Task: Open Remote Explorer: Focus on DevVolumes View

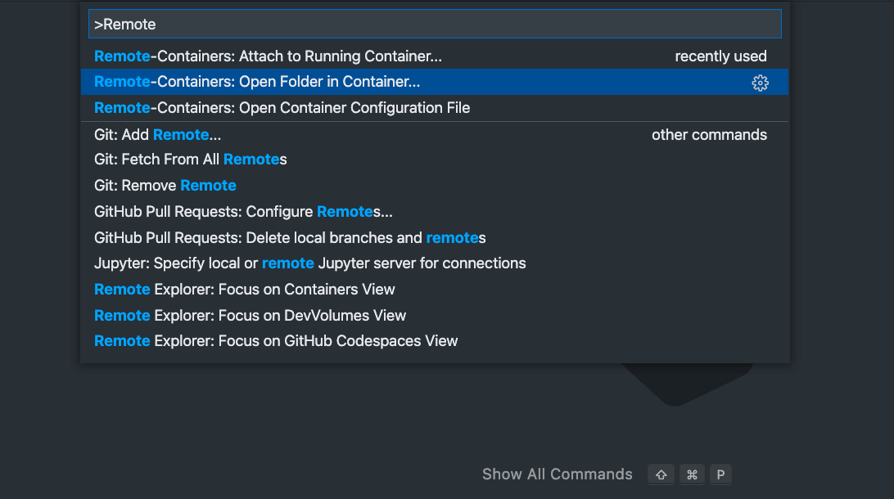Action: tap(435, 316)
